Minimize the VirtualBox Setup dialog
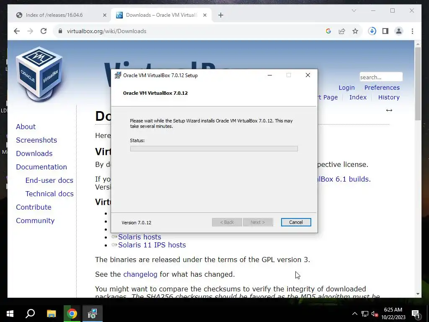Image resolution: width=429 pixels, height=322 pixels. [269, 75]
